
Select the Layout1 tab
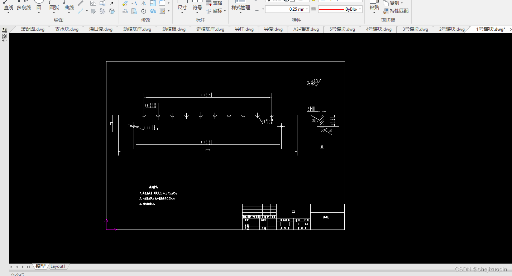tap(58, 266)
